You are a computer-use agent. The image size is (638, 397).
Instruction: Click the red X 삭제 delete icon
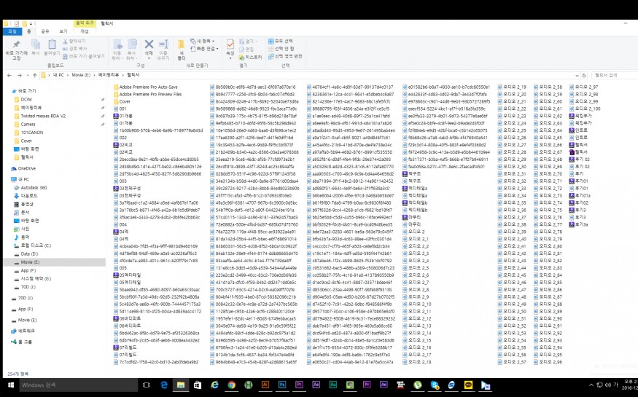[149, 45]
